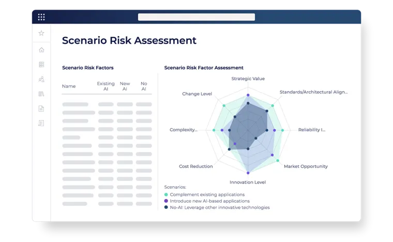Click the Existing AI column header
Viewport: 393px width, 242px height.
(106, 86)
